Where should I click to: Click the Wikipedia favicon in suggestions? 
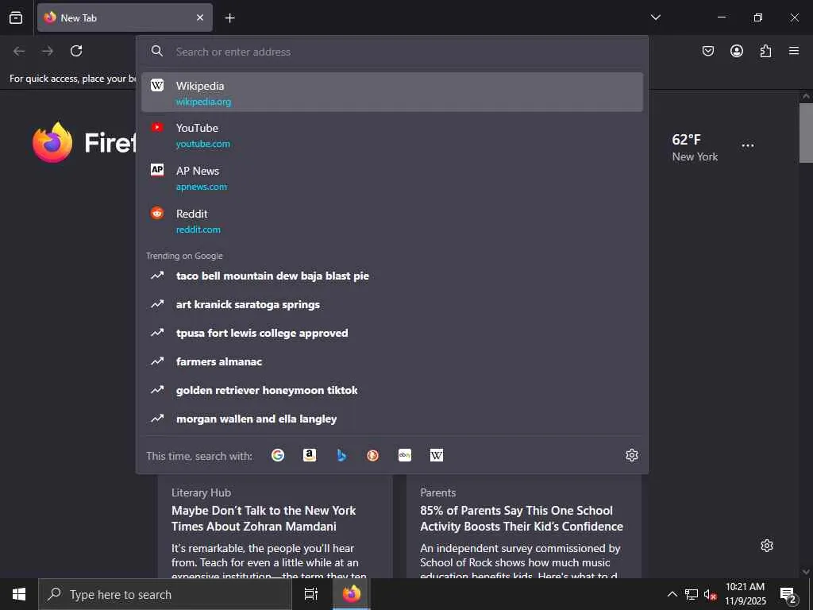(157, 85)
